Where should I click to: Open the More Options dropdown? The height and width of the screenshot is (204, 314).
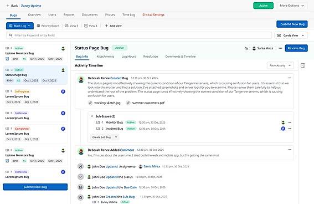click(x=292, y=6)
